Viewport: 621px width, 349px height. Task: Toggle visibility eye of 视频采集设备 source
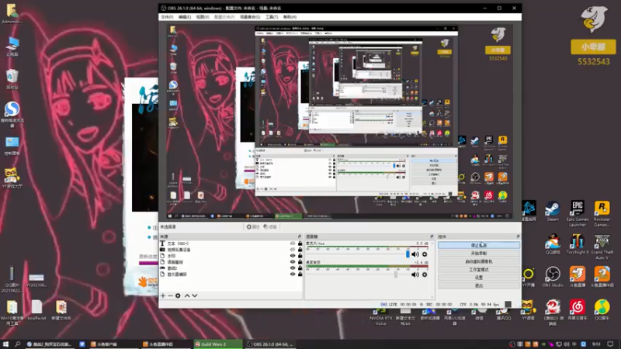[293, 250]
